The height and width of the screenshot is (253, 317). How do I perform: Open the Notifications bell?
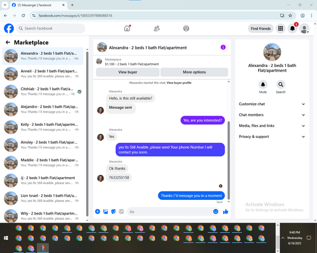pos(292,28)
